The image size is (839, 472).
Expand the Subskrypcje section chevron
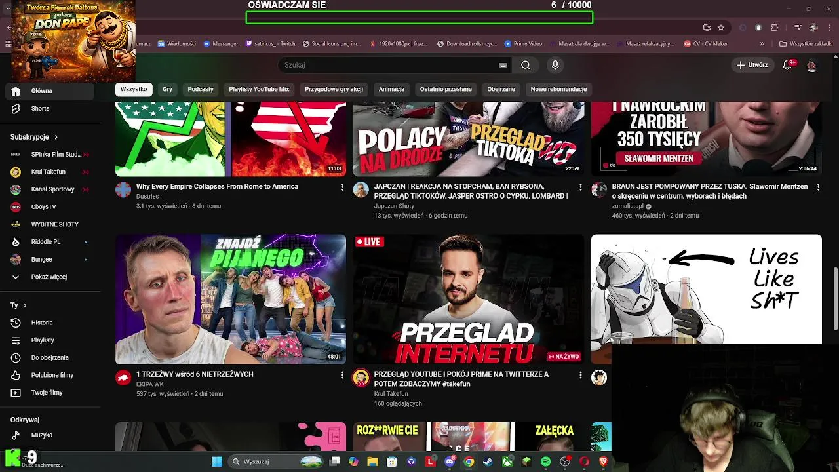pos(56,137)
